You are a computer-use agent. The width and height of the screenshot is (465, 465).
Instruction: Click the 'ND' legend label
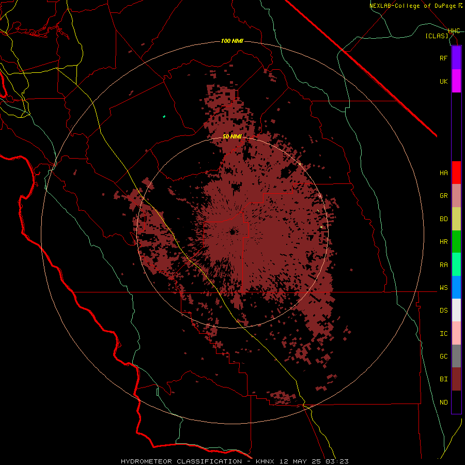point(443,402)
